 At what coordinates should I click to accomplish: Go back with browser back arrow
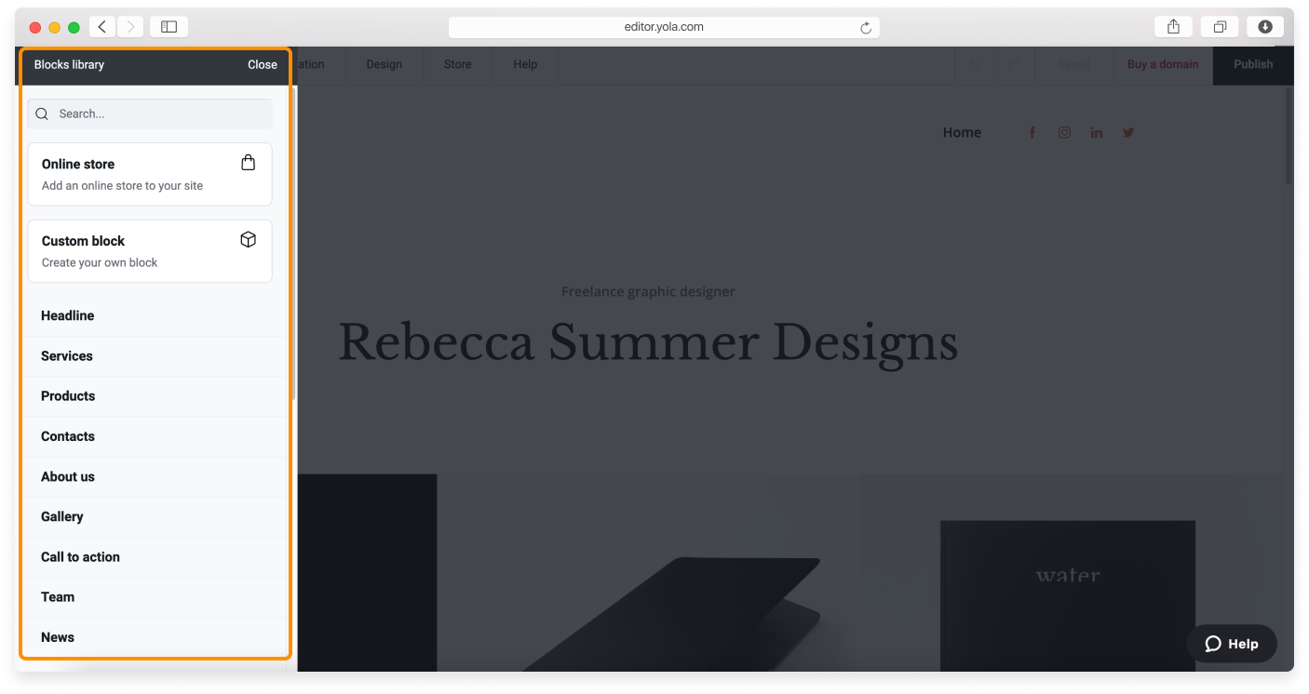pos(102,27)
